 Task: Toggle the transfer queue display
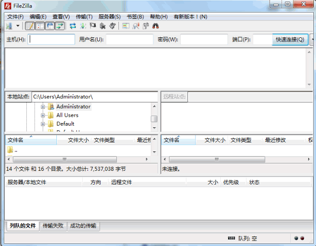[x=60, y=26]
